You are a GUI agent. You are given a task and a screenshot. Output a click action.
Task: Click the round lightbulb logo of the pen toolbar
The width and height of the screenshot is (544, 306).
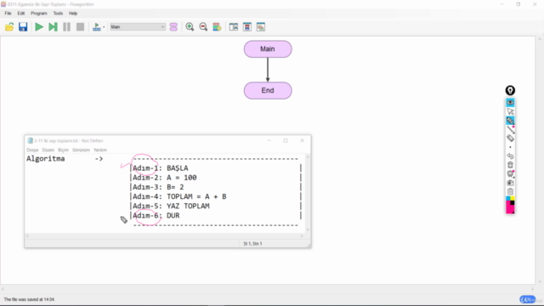[510, 91]
